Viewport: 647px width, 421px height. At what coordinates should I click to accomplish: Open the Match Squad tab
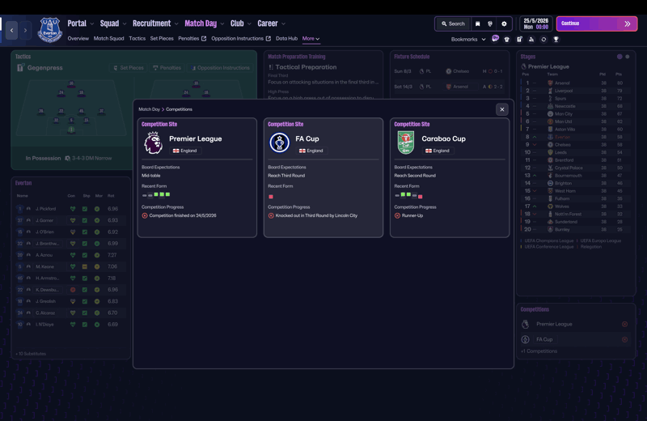pyautogui.click(x=108, y=38)
